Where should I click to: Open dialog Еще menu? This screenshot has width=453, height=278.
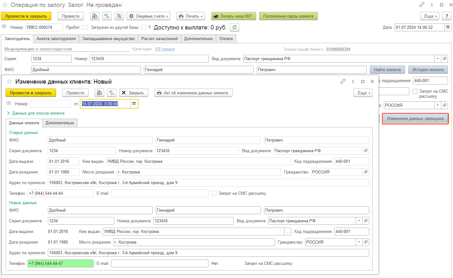[x=363, y=93]
